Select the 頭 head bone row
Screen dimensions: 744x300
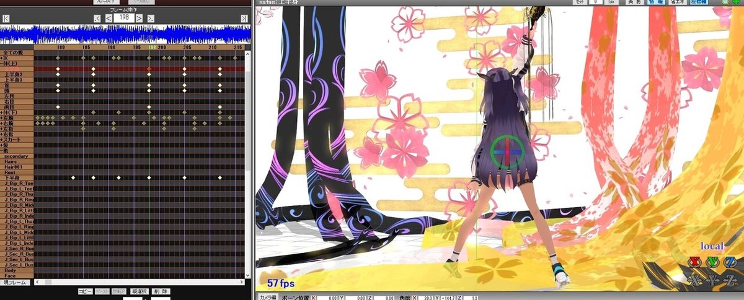17,91
